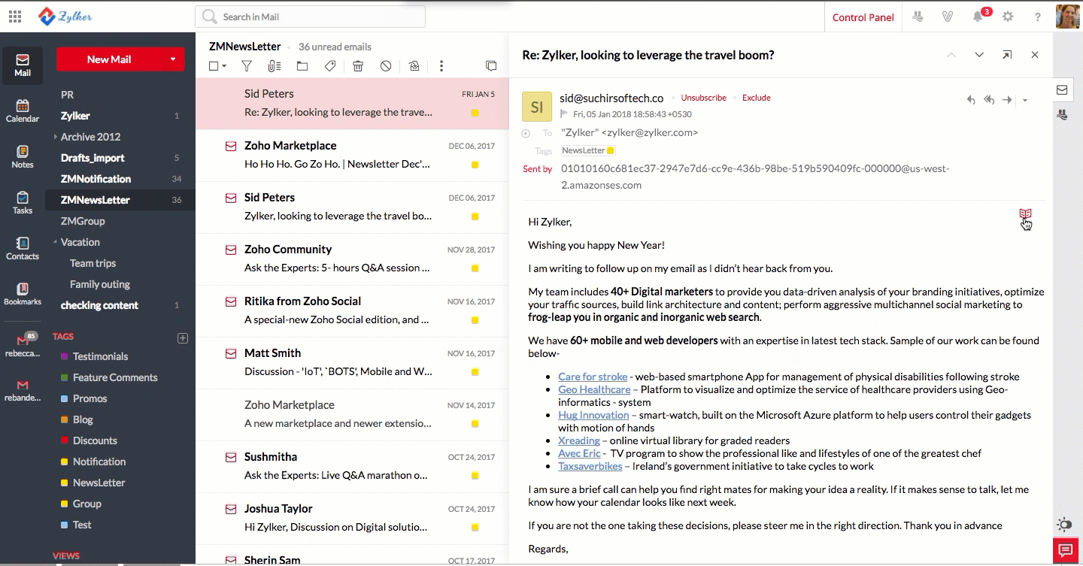
Task: Click the Promos tag color square
Action: [x=65, y=398]
